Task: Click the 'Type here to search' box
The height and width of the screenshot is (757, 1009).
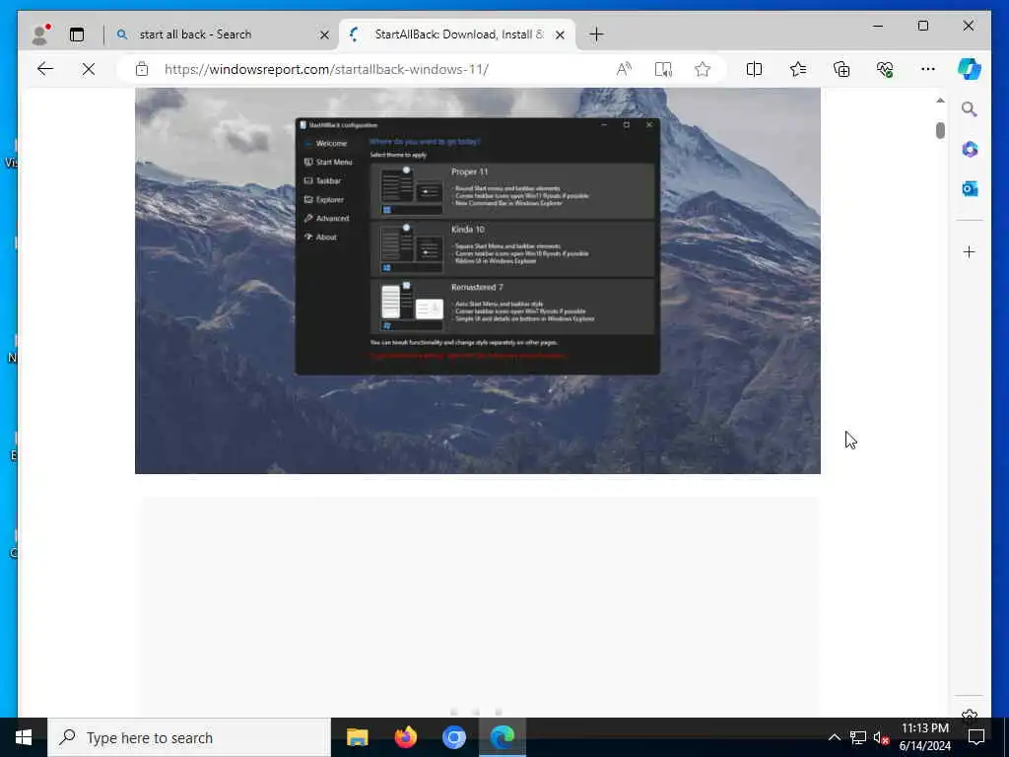Action: coord(189,737)
